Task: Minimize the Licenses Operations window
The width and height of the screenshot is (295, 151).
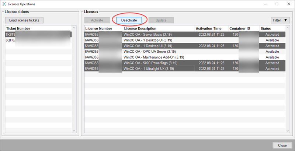Action: point(265,4)
